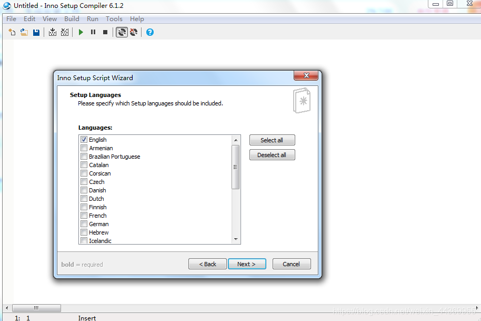The height and width of the screenshot is (321, 481).
Task: Click the Terminate (stop square) icon
Action: click(105, 32)
